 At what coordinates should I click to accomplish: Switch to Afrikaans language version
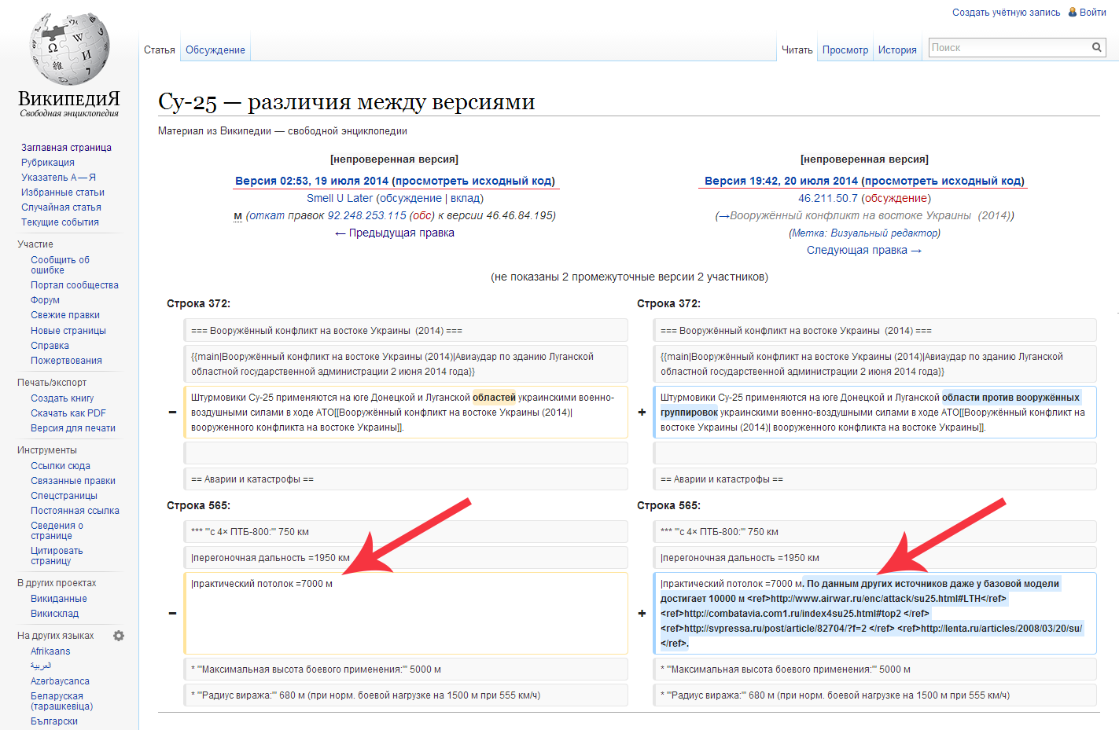(x=50, y=651)
